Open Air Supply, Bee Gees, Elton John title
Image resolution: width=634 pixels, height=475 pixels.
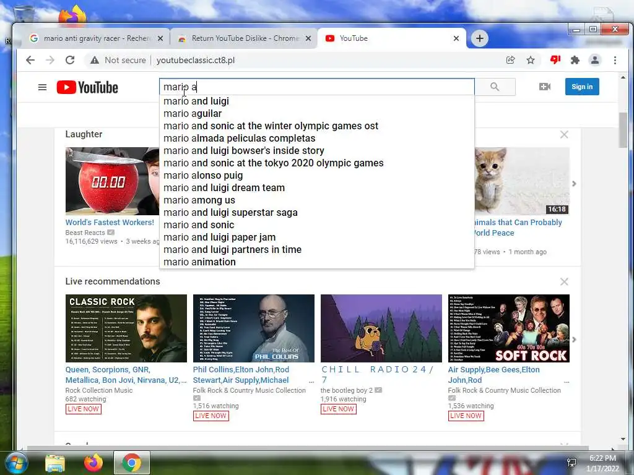493,375
